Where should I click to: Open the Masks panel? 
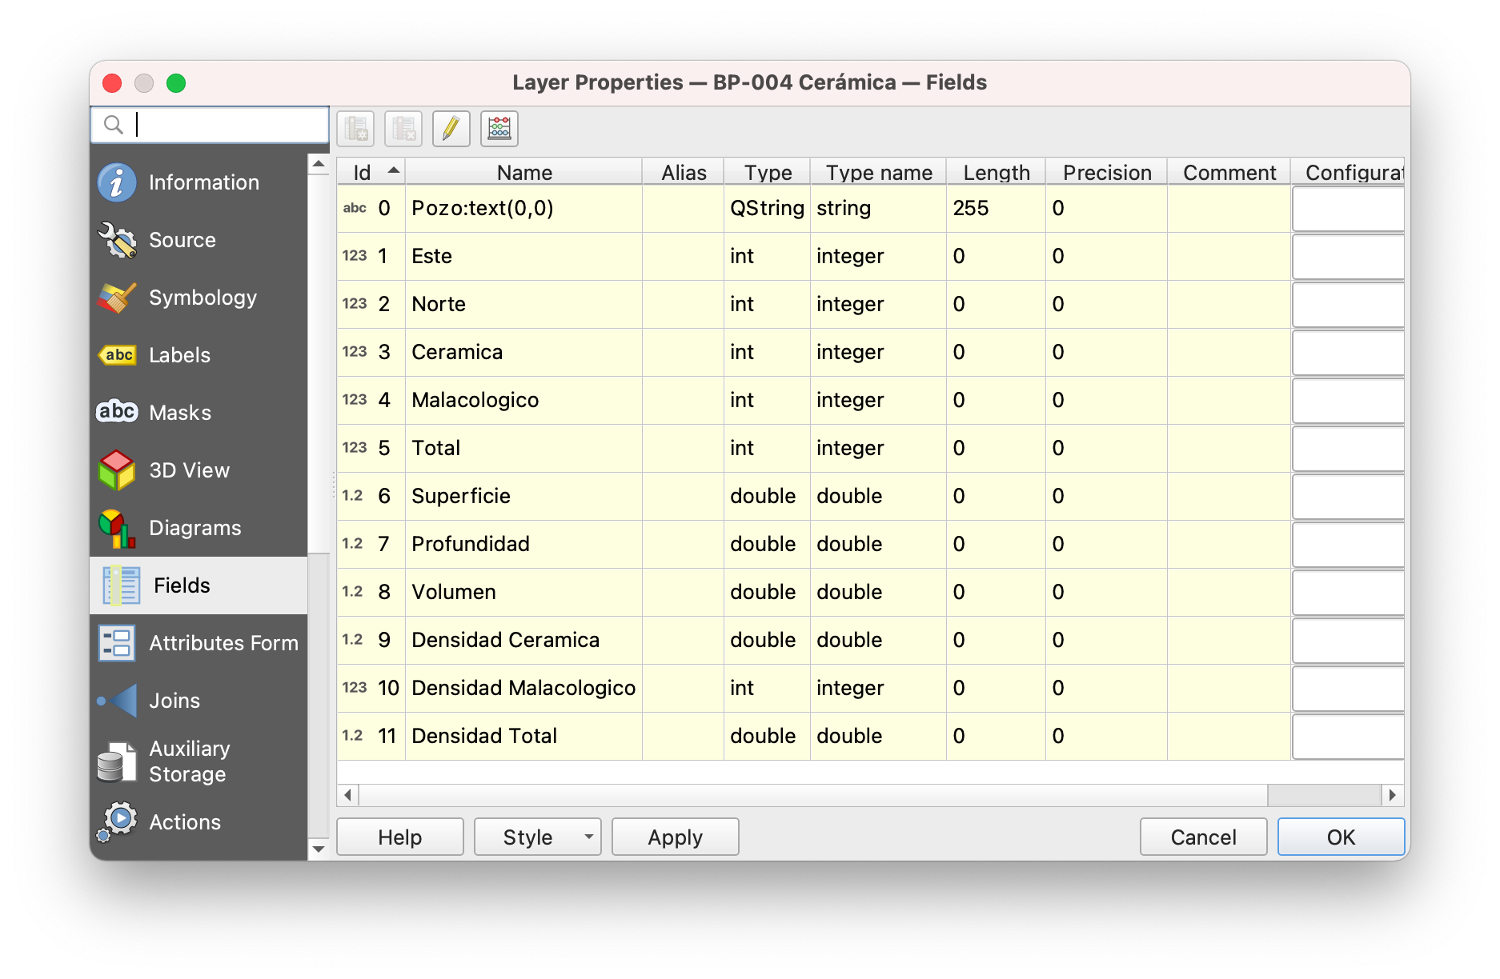coord(179,412)
